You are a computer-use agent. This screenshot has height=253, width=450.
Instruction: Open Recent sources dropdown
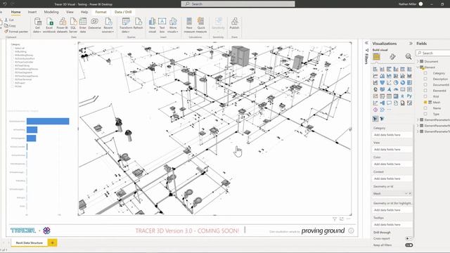click(x=108, y=25)
